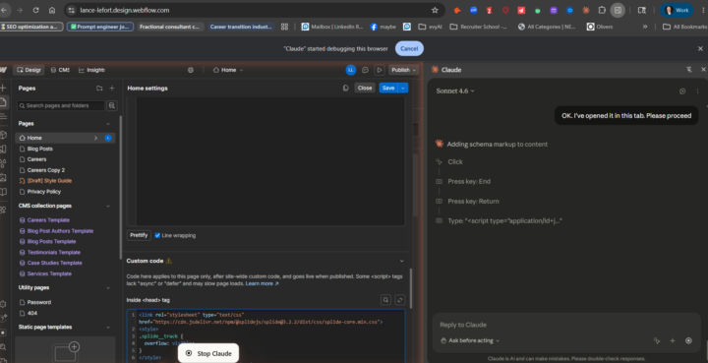Collapse the Static page templates section
708x363 pixels.
point(108,328)
